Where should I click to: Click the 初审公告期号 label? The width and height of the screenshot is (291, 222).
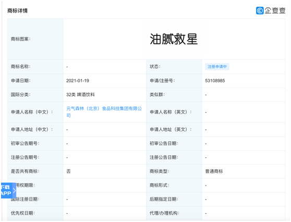point(25,143)
